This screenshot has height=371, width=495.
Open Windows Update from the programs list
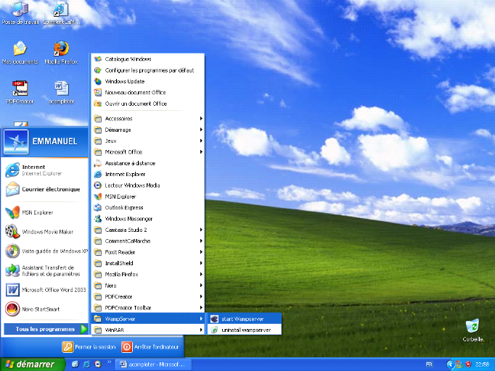coord(125,81)
